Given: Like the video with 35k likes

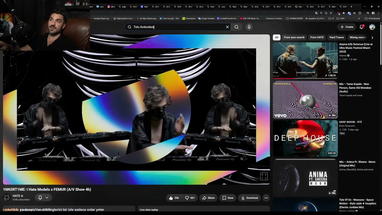Looking at the screenshot, I should 174,198.
